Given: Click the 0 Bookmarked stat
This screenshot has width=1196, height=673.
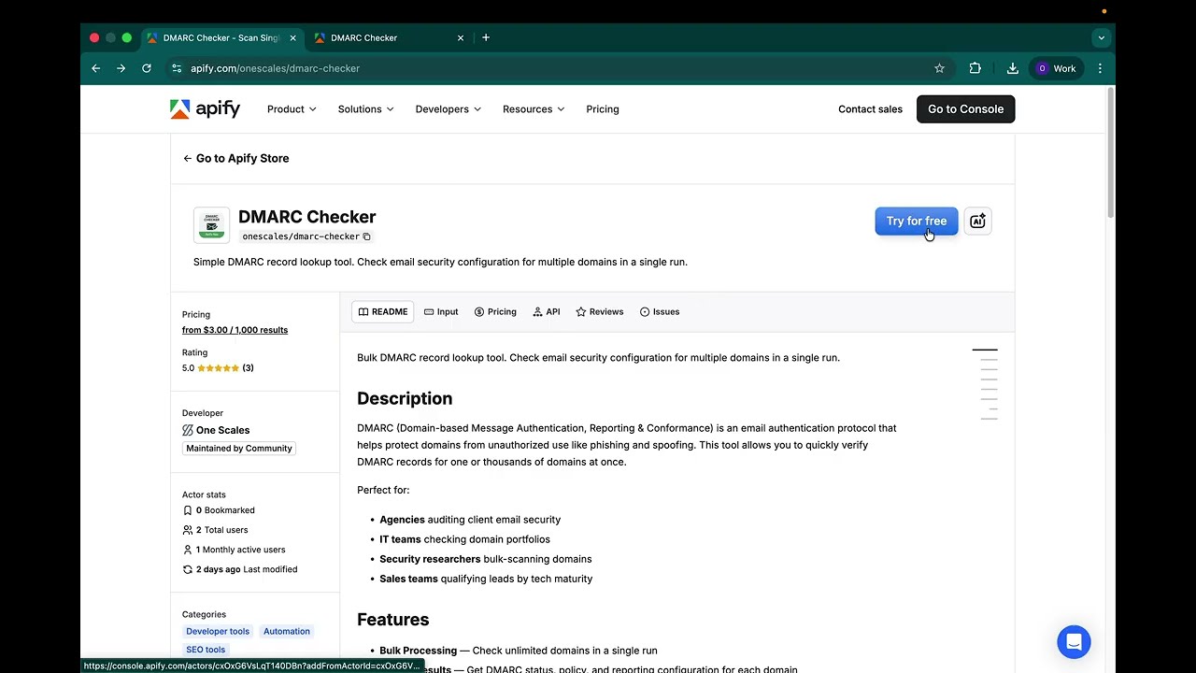Looking at the screenshot, I should [x=219, y=510].
